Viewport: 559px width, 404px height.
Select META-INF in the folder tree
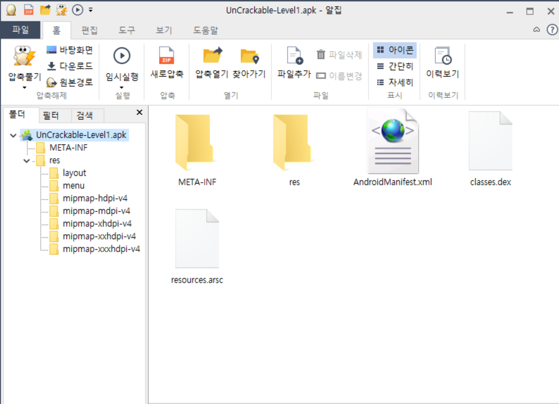point(68,148)
